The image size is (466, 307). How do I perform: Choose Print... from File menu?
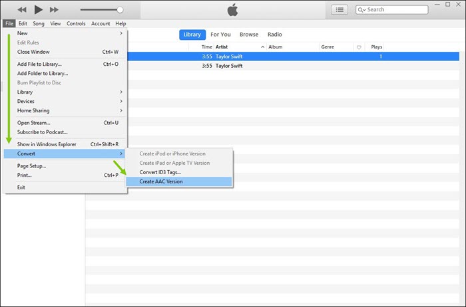(x=65, y=175)
